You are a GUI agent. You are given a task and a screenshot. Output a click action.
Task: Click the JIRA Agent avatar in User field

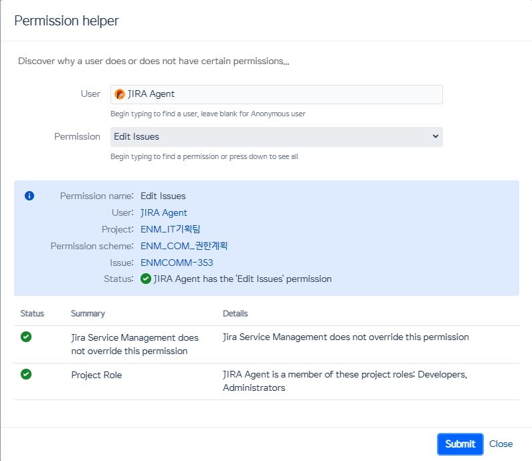tap(119, 94)
